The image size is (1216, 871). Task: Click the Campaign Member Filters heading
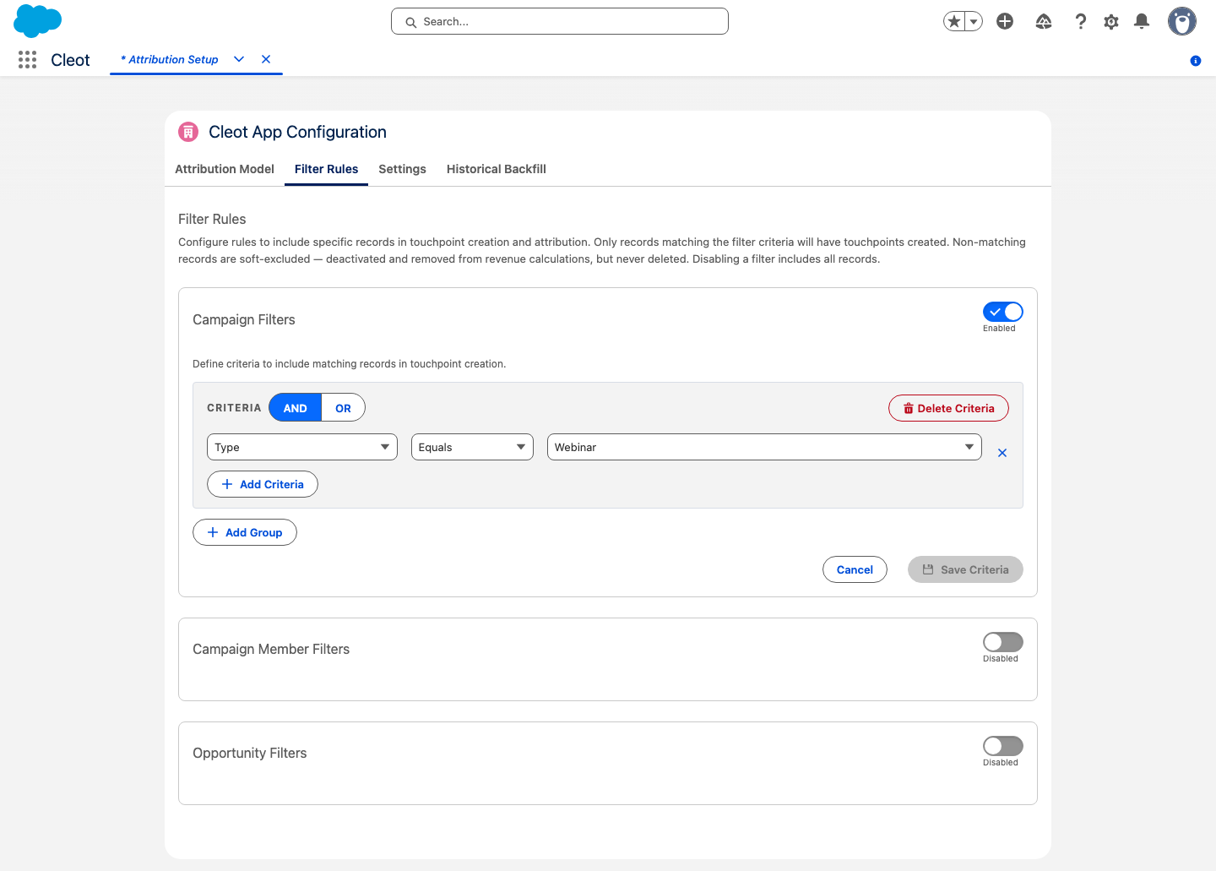pyautogui.click(x=271, y=649)
